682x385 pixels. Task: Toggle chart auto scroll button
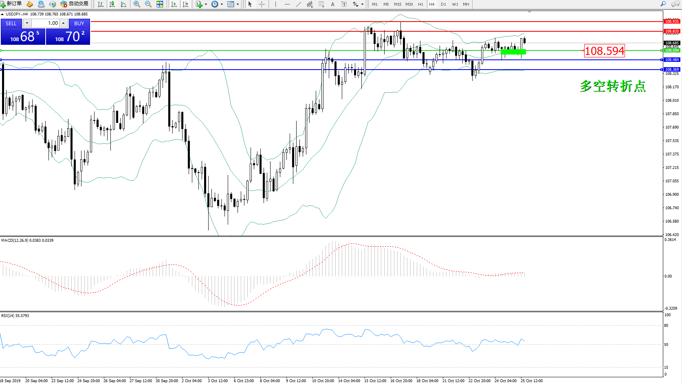tap(174, 4)
